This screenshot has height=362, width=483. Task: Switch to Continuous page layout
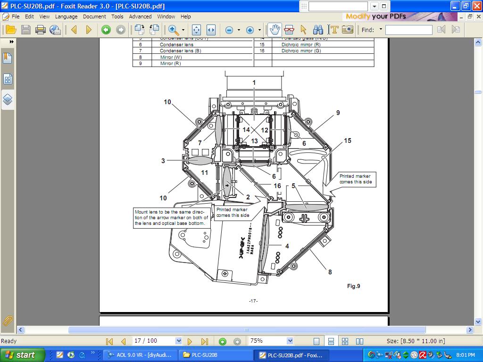pos(331,341)
